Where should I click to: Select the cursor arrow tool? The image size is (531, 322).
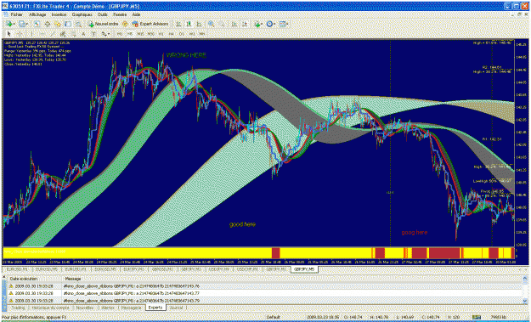(x=8, y=34)
